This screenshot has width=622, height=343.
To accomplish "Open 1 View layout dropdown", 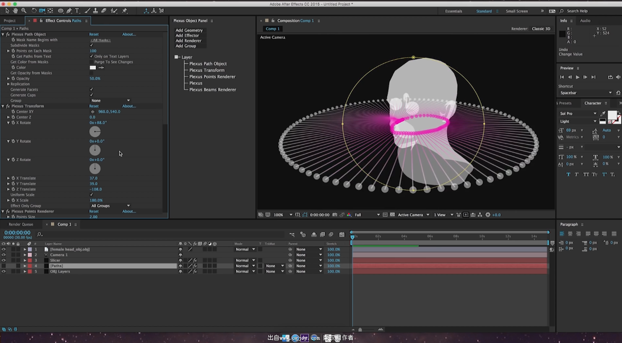I will tap(443, 215).
